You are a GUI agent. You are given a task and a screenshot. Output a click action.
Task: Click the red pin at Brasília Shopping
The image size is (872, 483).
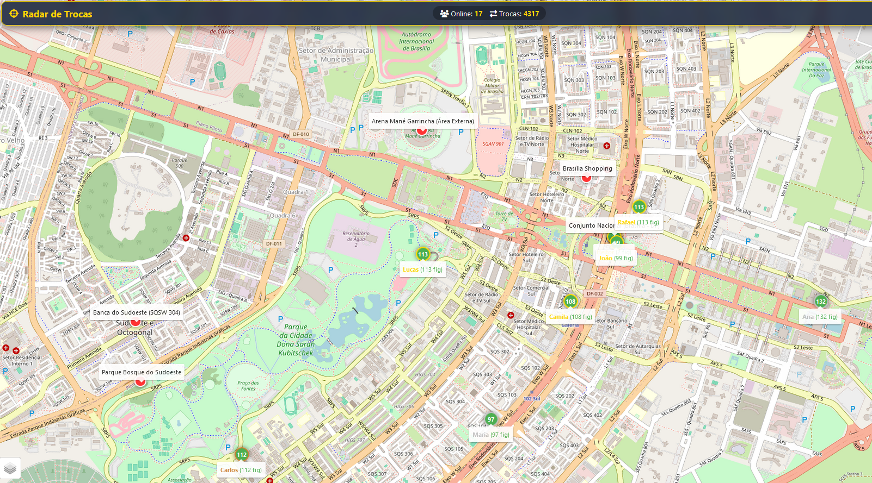click(x=586, y=178)
